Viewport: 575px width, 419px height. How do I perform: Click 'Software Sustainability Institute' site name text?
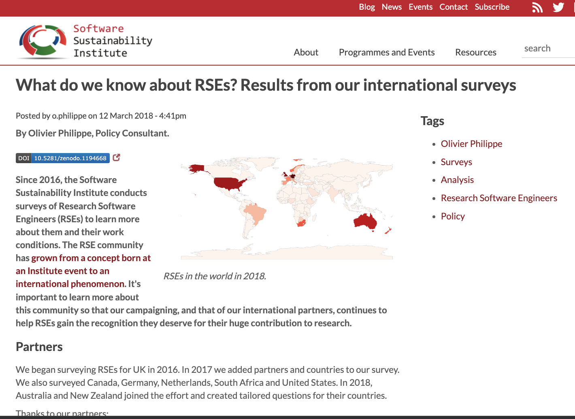click(113, 41)
